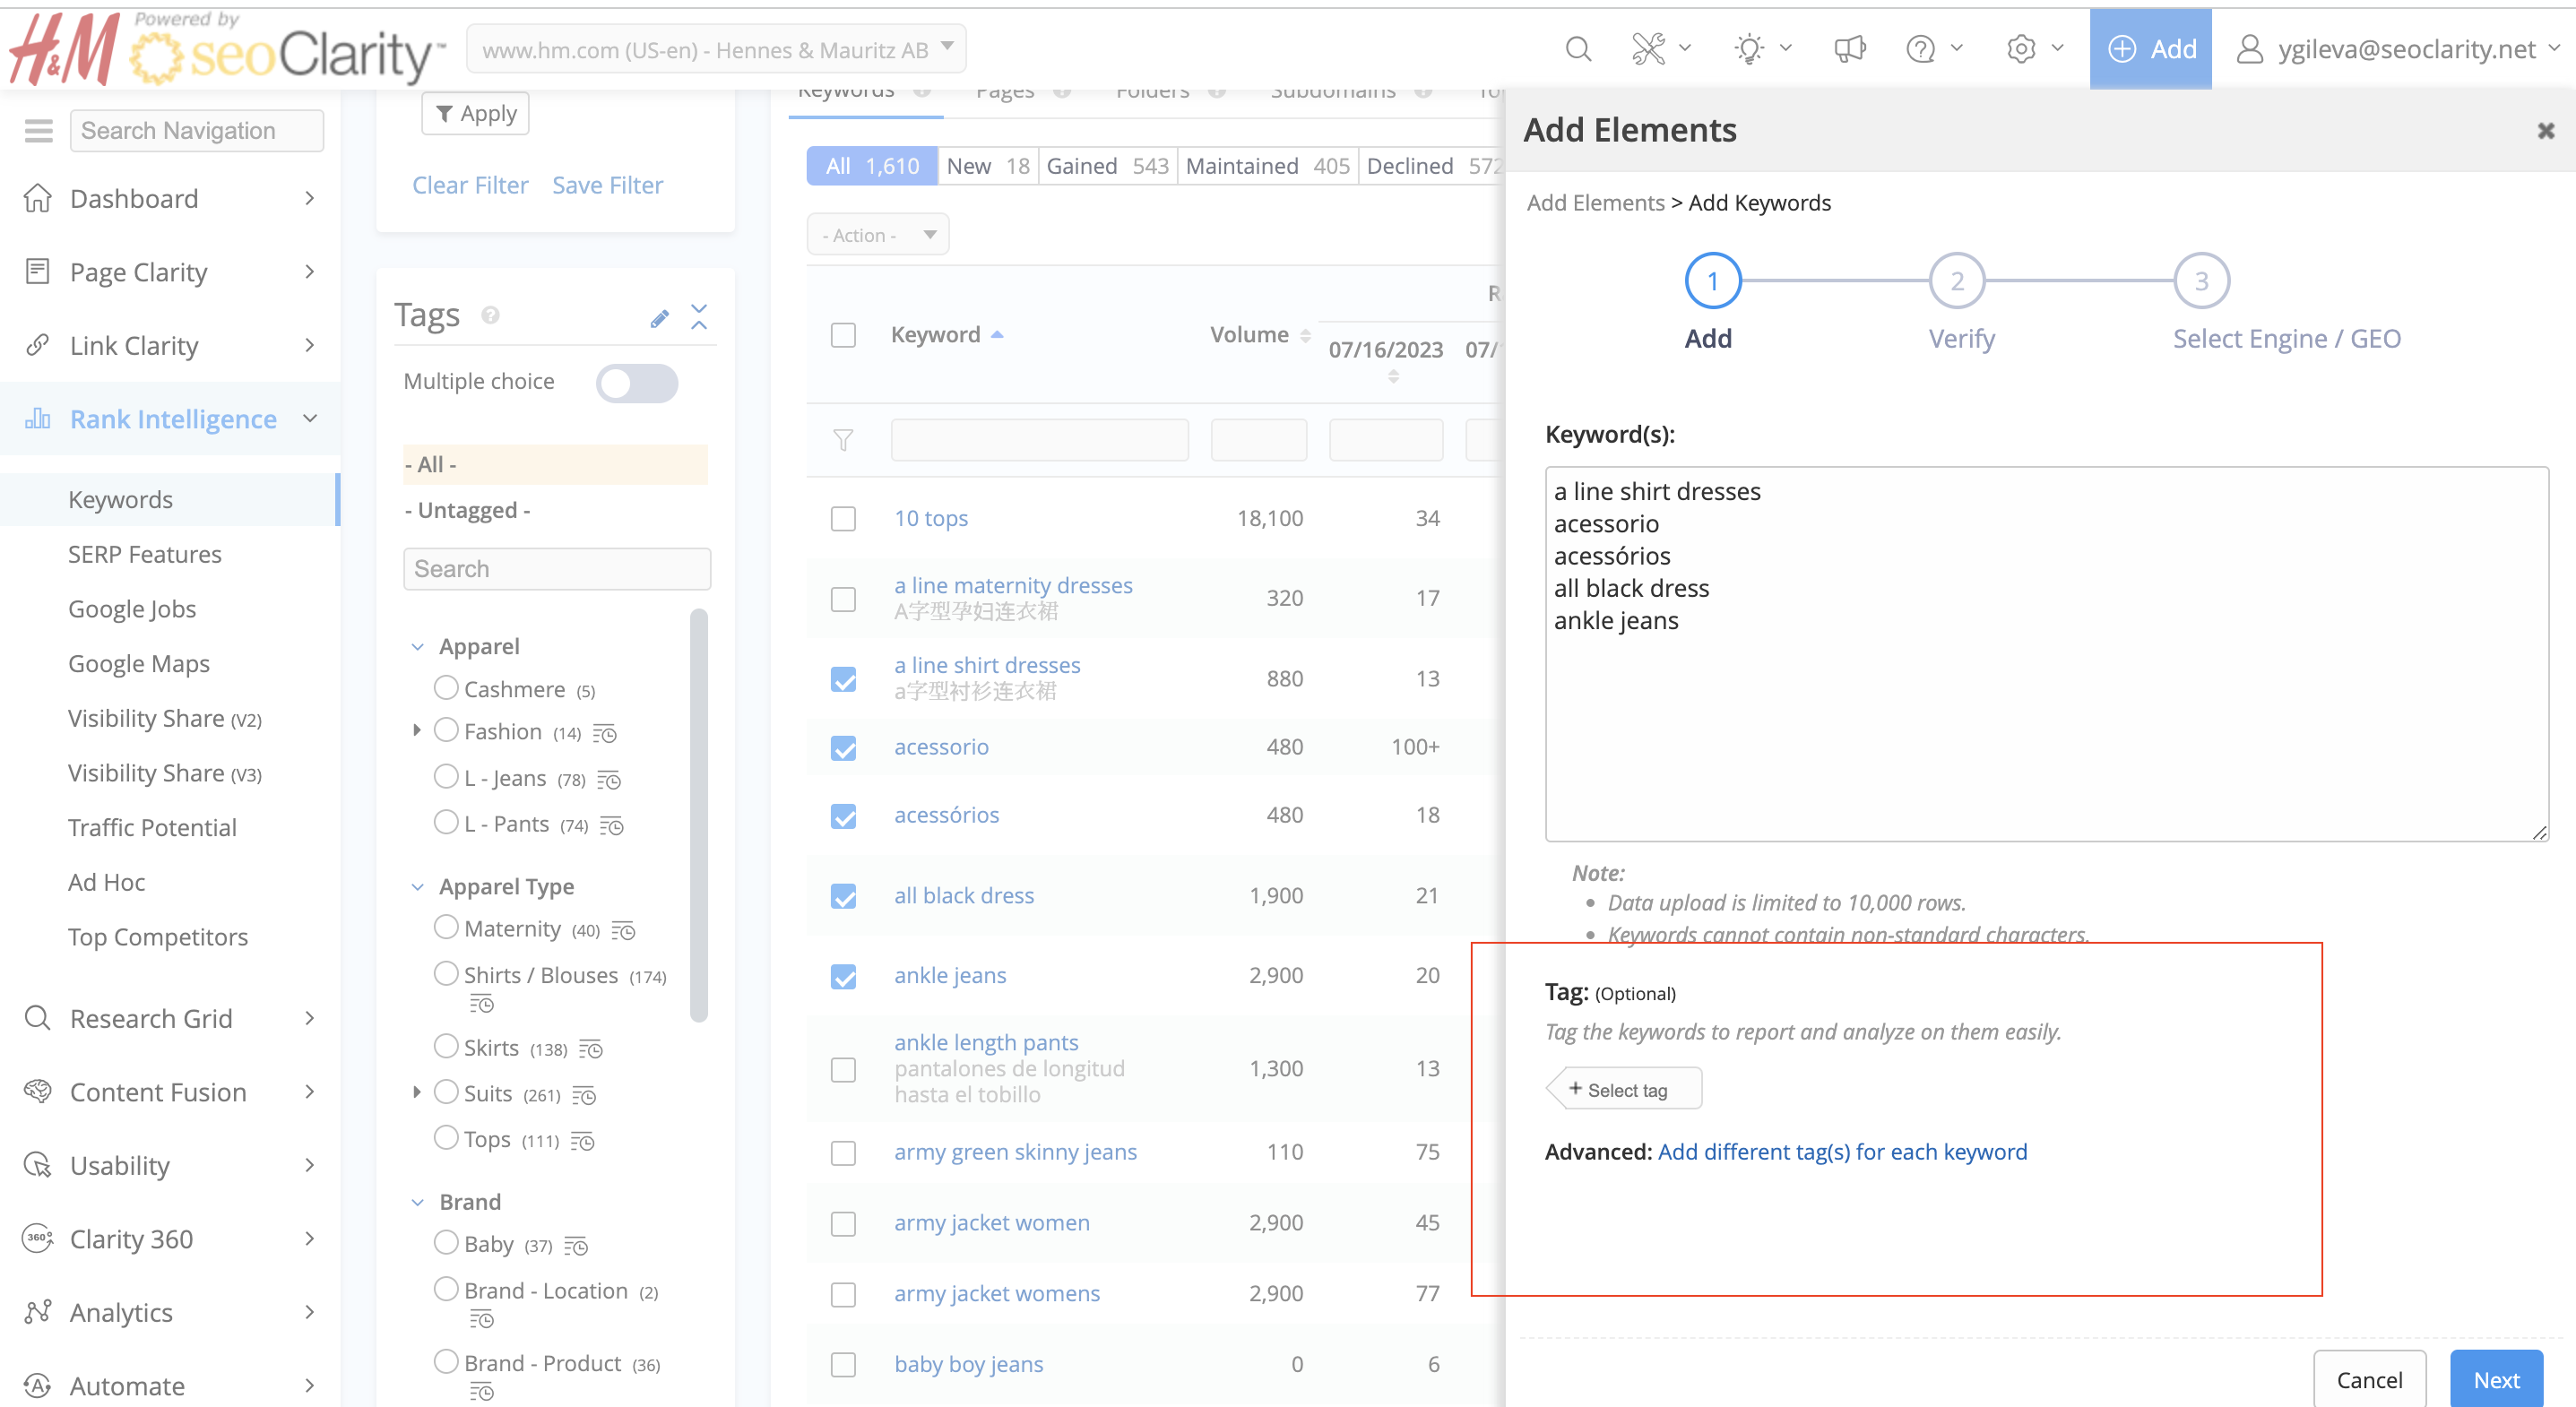This screenshot has height=1407, width=2576.
Task: Open Traffic Potential in sidebar menu
Action: point(152,827)
